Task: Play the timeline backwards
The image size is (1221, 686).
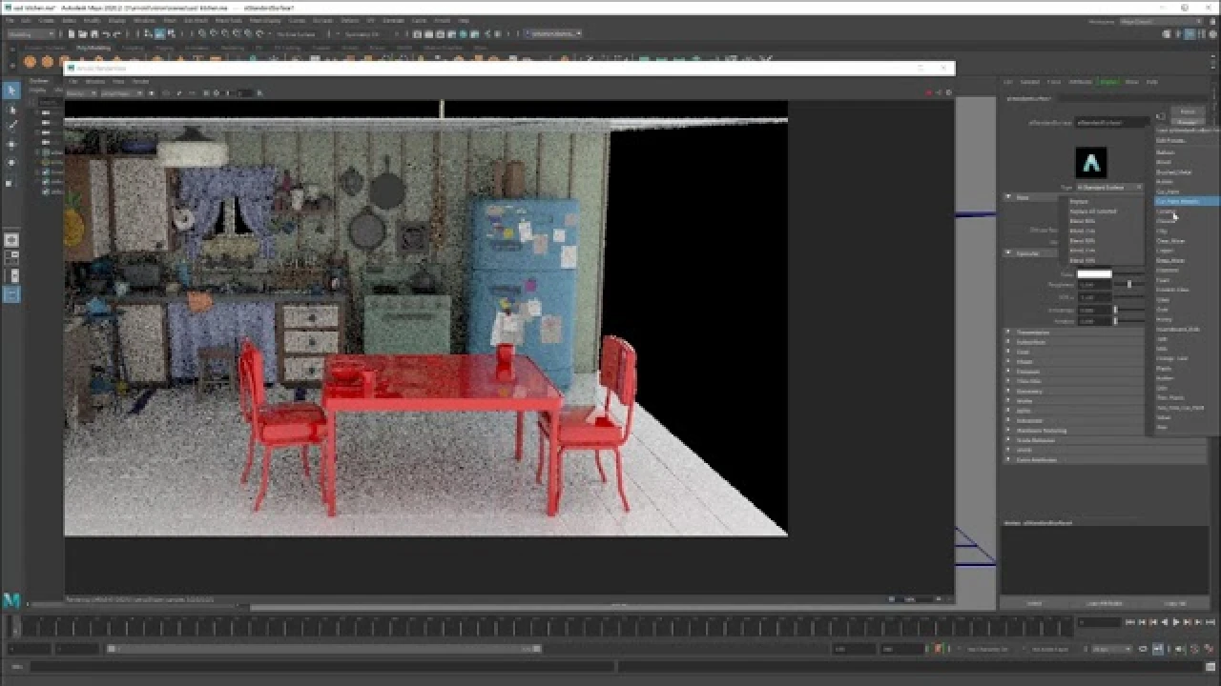Action: [x=1166, y=623]
